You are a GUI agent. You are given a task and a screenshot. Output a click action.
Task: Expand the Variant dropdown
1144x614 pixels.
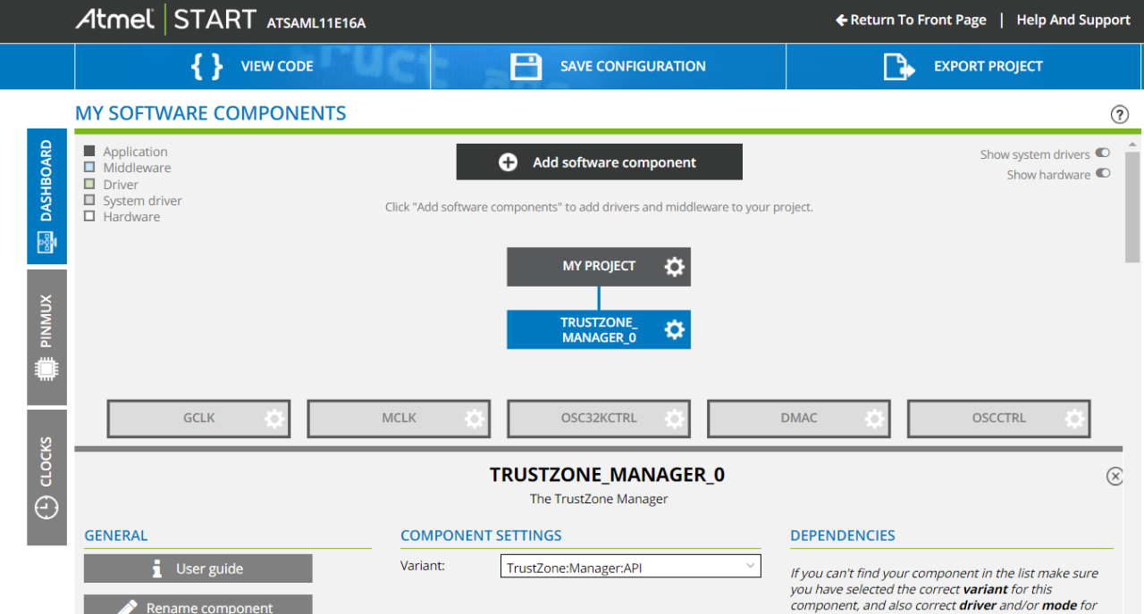click(x=630, y=566)
